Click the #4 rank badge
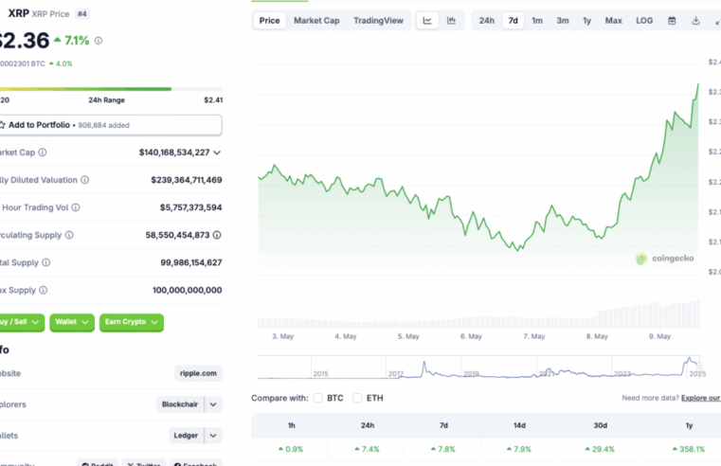 (x=82, y=14)
